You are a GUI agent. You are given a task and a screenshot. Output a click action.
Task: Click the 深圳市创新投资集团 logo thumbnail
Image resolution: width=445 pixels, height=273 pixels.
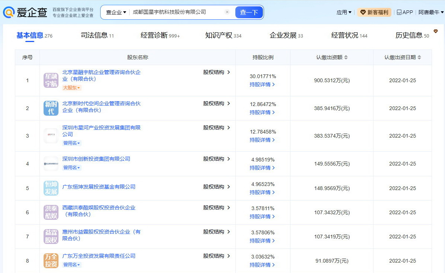click(51, 164)
